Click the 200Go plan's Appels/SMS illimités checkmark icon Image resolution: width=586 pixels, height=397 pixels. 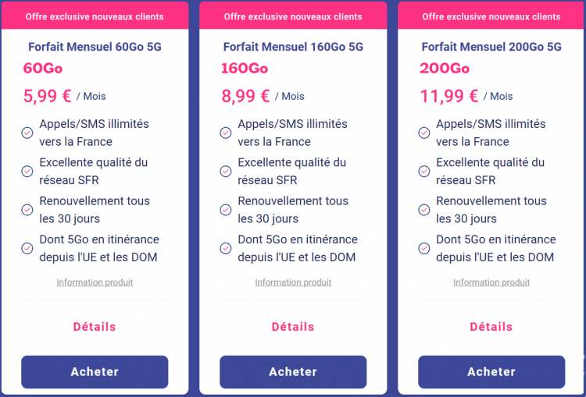(423, 133)
